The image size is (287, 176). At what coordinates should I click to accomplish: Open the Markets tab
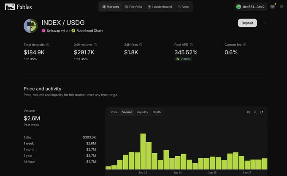111,7
